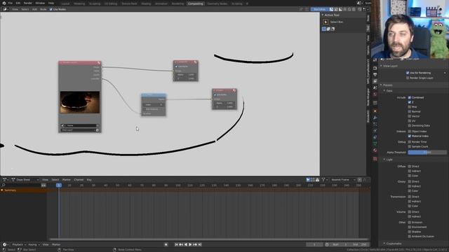Toggle the auto keying record button
This screenshot has width=449, height=252.
pyautogui.click(x=166, y=244)
